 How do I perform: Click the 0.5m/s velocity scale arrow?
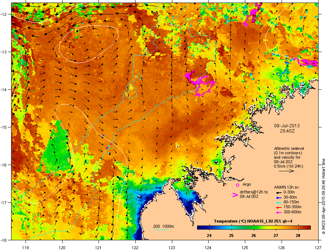pos(286,171)
